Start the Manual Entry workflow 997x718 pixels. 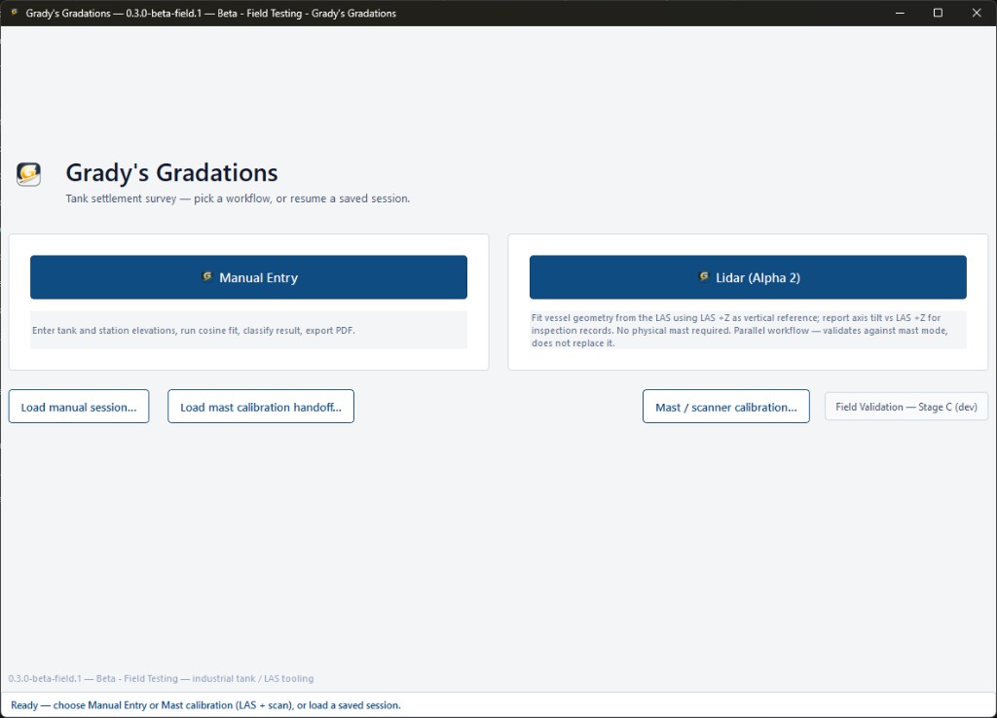pos(248,277)
